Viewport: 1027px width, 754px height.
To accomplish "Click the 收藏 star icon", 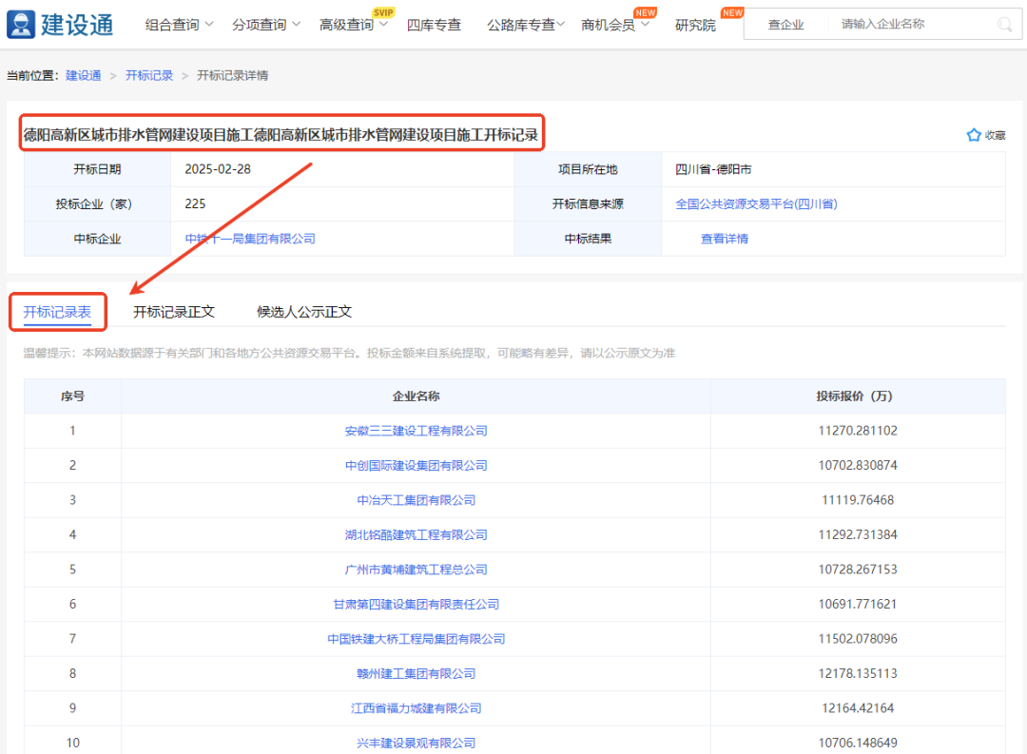I will coord(974,135).
